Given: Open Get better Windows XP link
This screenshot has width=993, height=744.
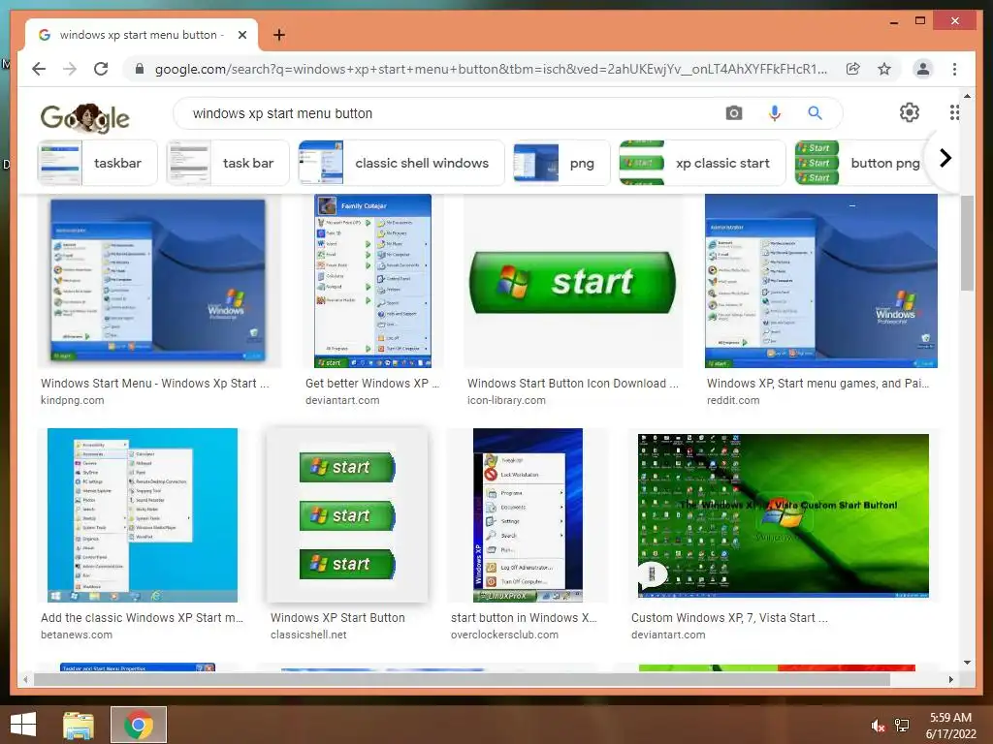Looking at the screenshot, I should coord(371,384).
